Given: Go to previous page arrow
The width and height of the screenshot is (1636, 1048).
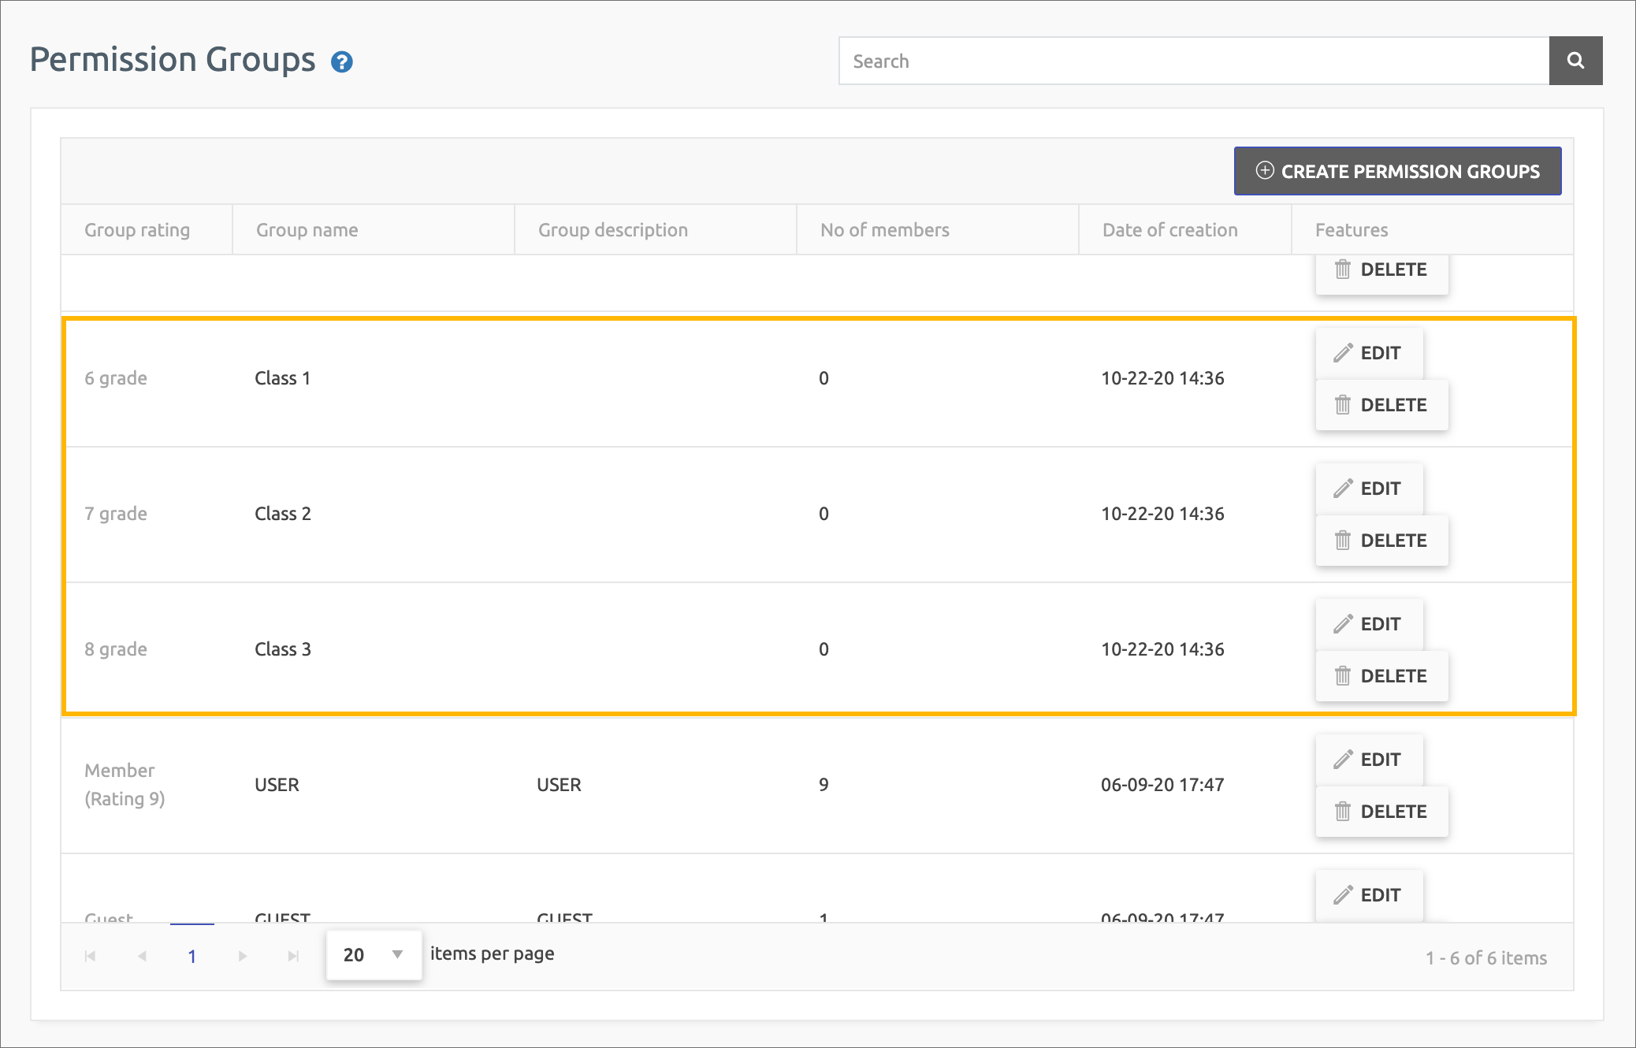Looking at the screenshot, I should [142, 956].
